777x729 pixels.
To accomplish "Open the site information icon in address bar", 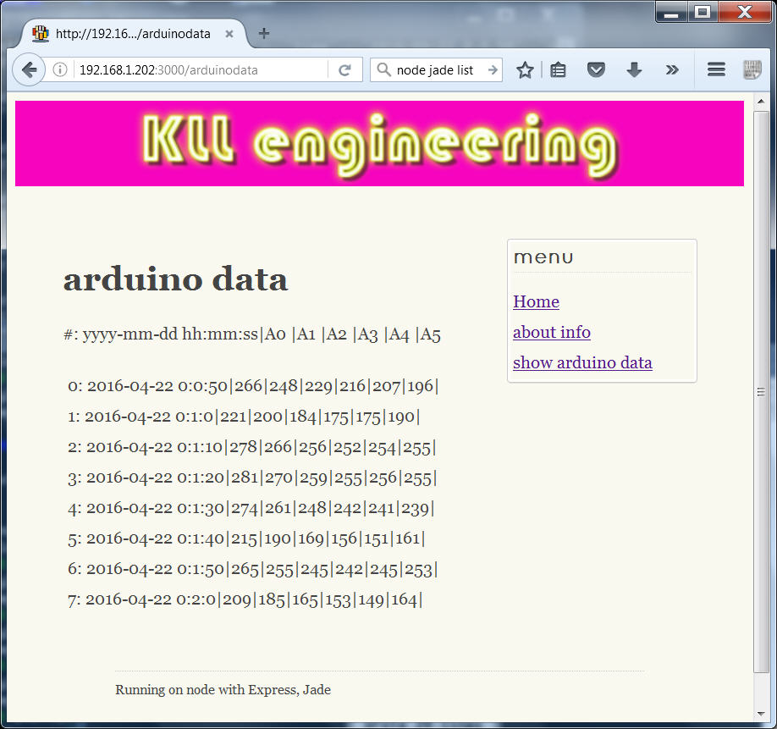I will [60, 70].
